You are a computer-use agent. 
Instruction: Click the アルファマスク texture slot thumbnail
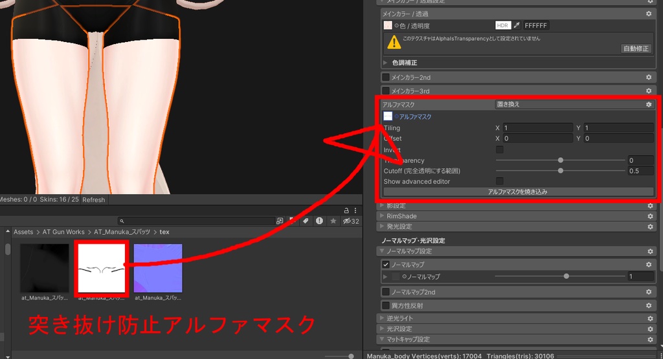pos(388,116)
